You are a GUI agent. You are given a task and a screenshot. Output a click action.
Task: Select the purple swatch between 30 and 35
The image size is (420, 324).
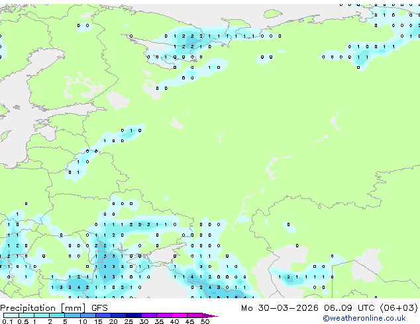[x=148, y=315]
